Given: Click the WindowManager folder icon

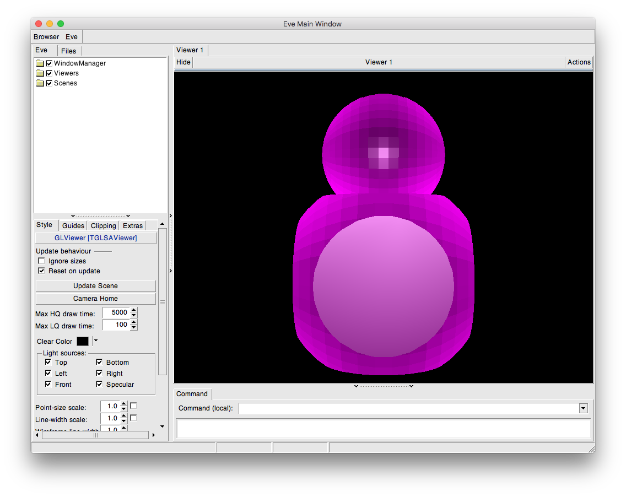Looking at the screenshot, I should coord(40,63).
